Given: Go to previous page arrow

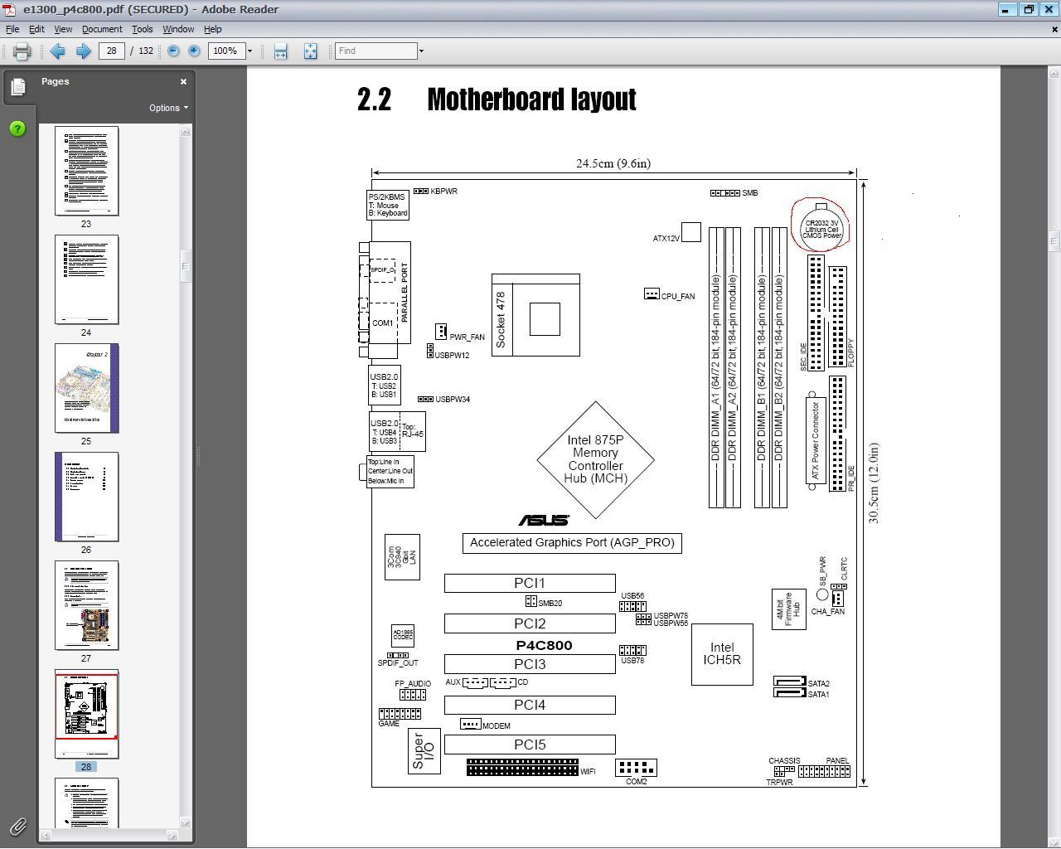Looking at the screenshot, I should (x=57, y=51).
